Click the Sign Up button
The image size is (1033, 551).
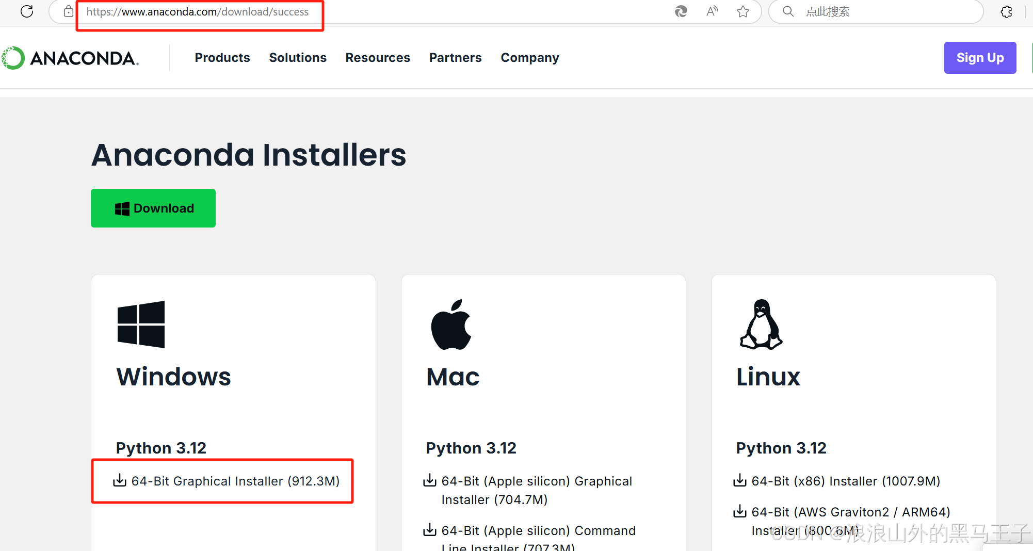[980, 58]
